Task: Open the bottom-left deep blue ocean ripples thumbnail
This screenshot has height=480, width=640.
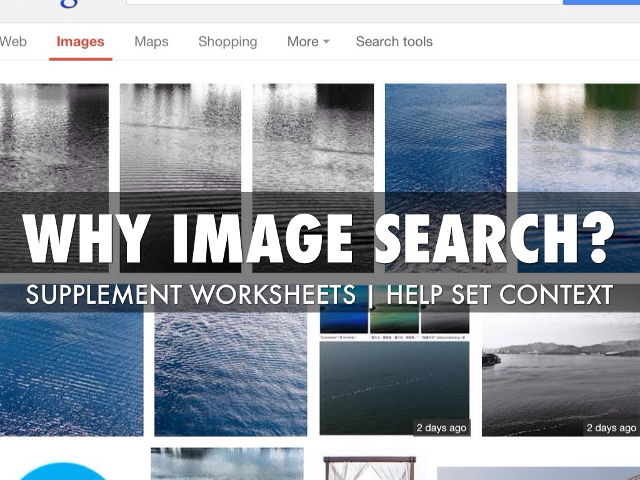Action: (x=71, y=374)
